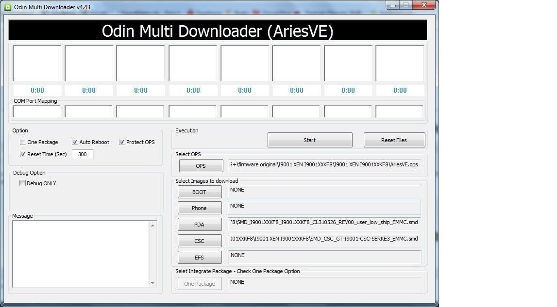Select an EFS image file
Image resolution: width=557 pixels, height=307 pixels.
point(199,258)
